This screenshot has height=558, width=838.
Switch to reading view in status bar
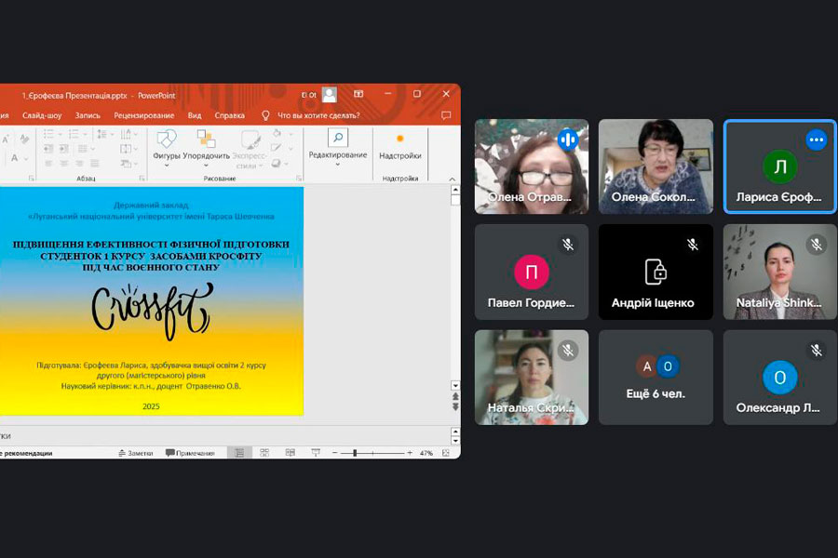[289, 453]
